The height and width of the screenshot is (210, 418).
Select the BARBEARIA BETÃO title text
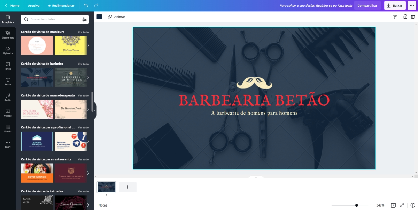click(x=254, y=100)
